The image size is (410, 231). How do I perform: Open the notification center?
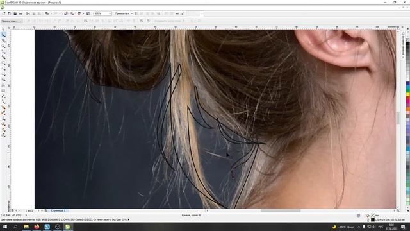(403, 227)
